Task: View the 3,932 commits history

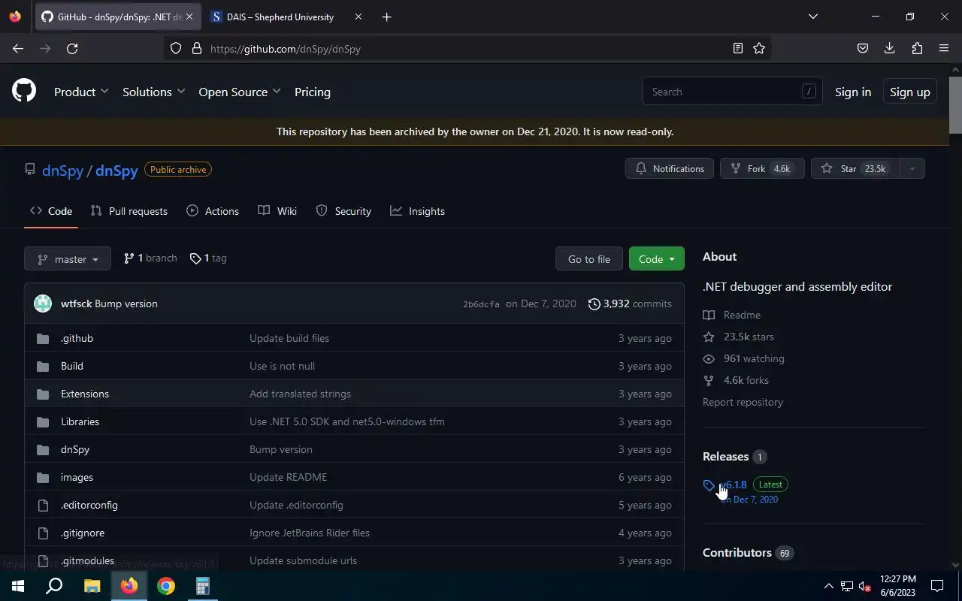Action: coord(630,304)
